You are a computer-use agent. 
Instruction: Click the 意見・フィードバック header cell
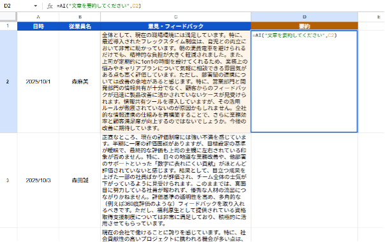[x=175, y=26]
